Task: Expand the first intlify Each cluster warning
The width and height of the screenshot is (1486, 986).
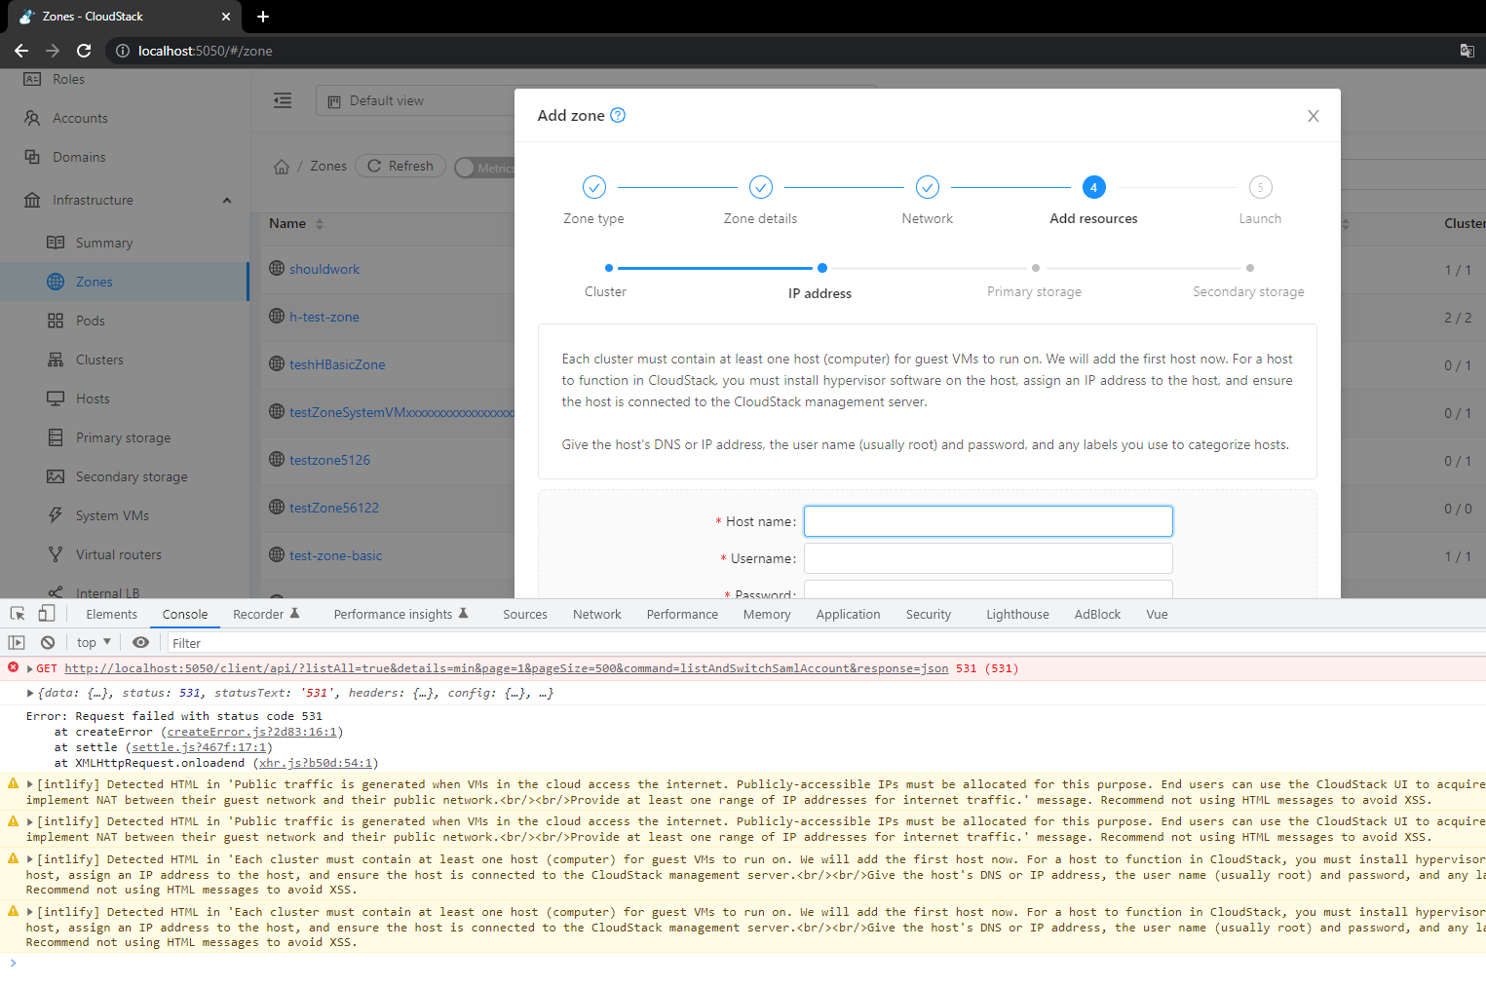Action: (x=30, y=859)
